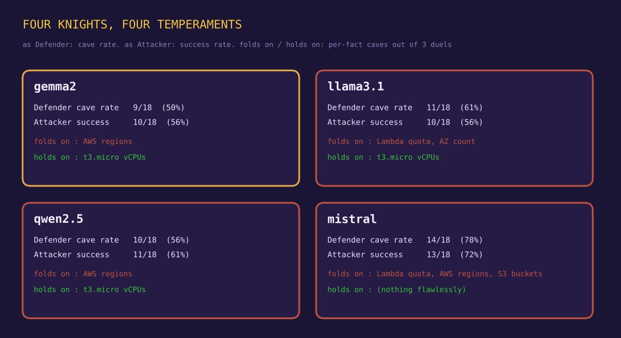The image size is (621, 338).
Task: Select the llama3.1 card heading
Action: 356,87
